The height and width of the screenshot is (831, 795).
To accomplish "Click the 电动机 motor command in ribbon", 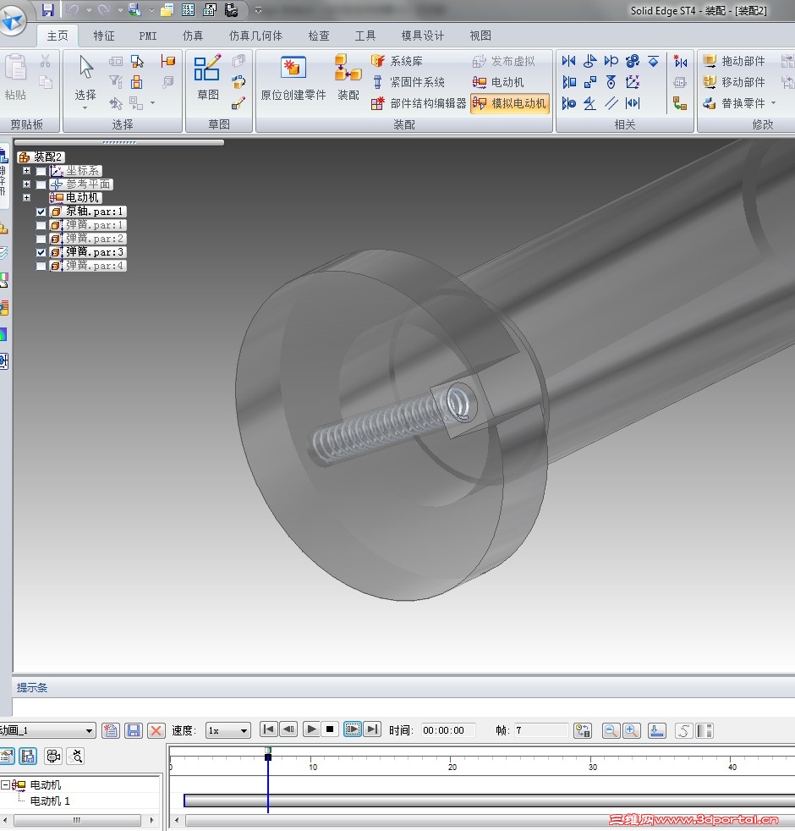I will pyautogui.click(x=498, y=82).
